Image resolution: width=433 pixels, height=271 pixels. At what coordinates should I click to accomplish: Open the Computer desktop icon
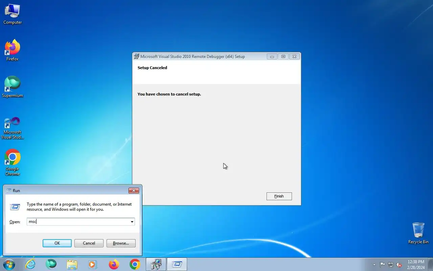[x=13, y=14]
